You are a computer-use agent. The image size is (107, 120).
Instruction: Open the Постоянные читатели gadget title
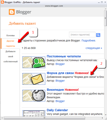pos(64,56)
